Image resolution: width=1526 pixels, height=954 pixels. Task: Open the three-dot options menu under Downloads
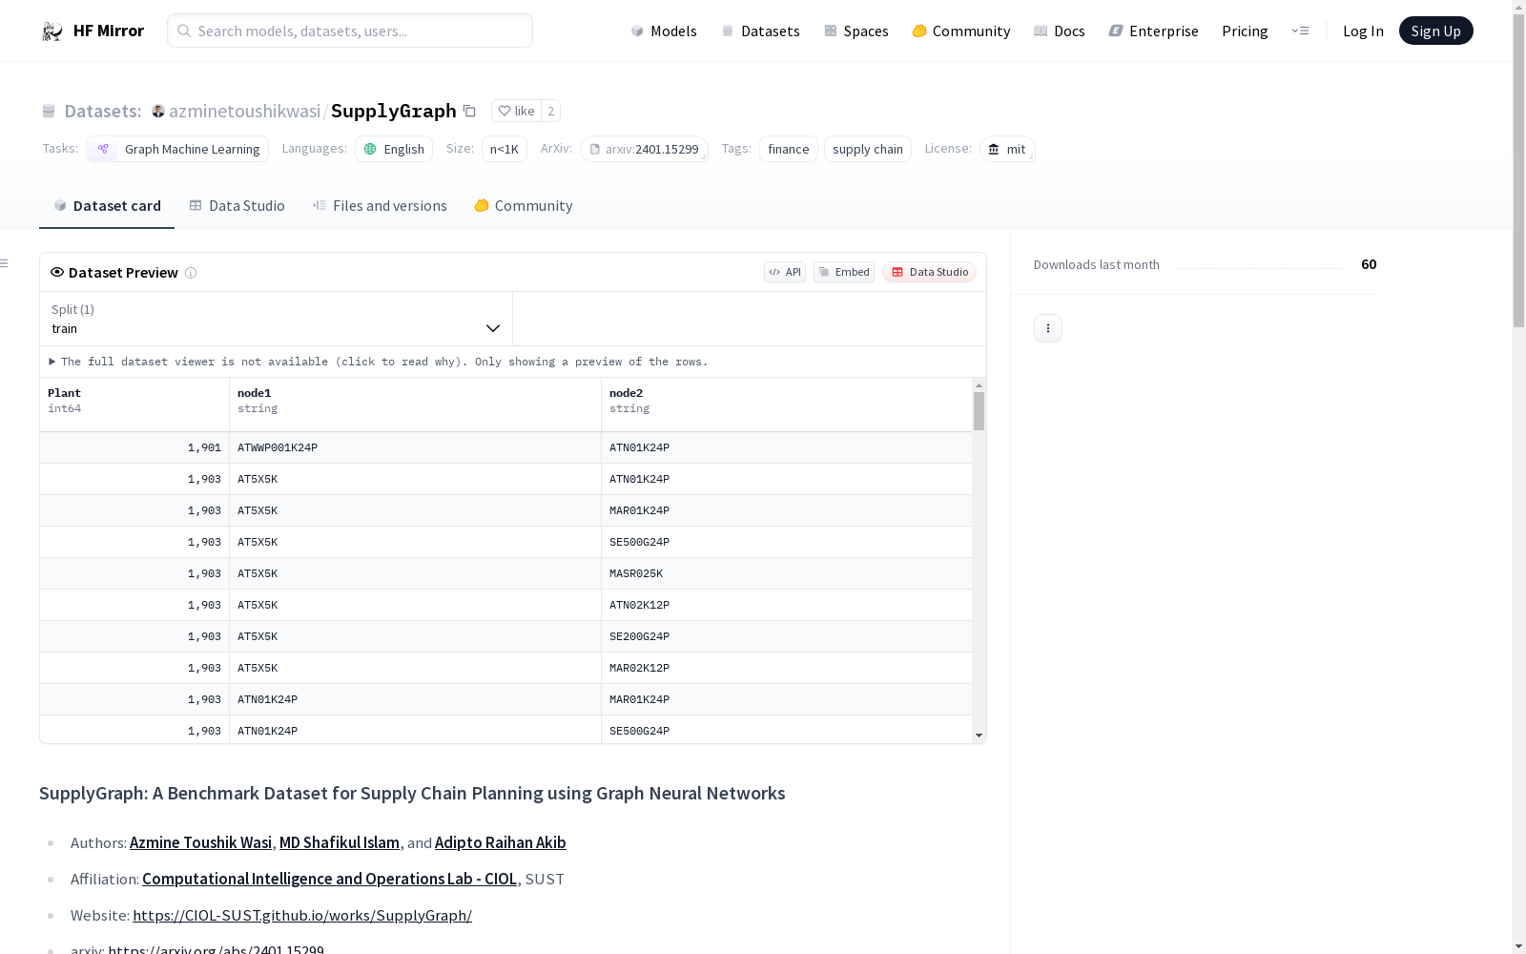pyautogui.click(x=1048, y=328)
